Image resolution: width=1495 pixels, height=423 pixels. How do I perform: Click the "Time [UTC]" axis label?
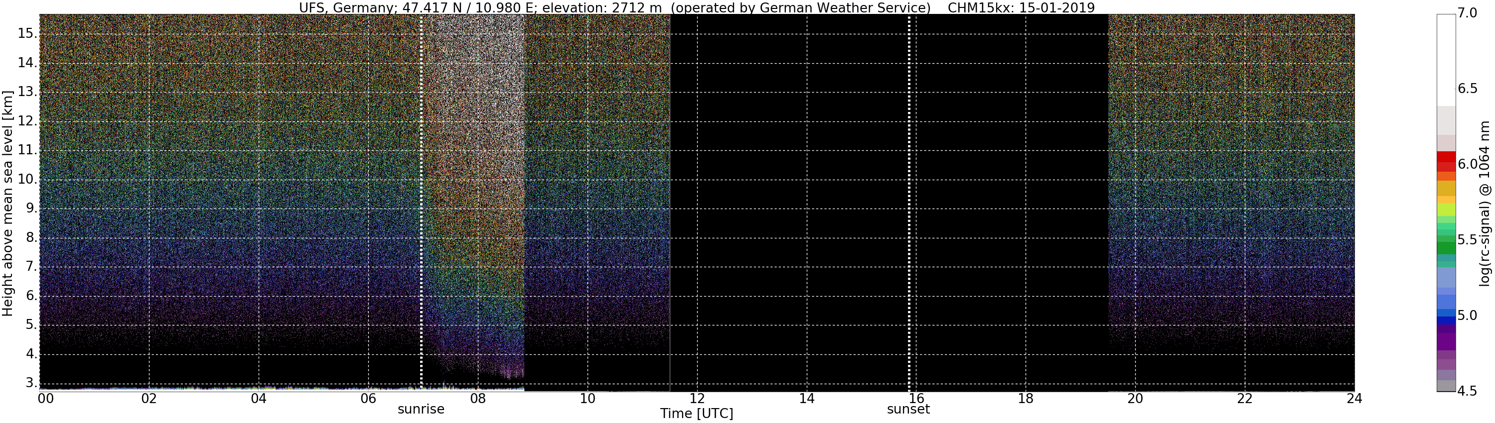point(697,414)
